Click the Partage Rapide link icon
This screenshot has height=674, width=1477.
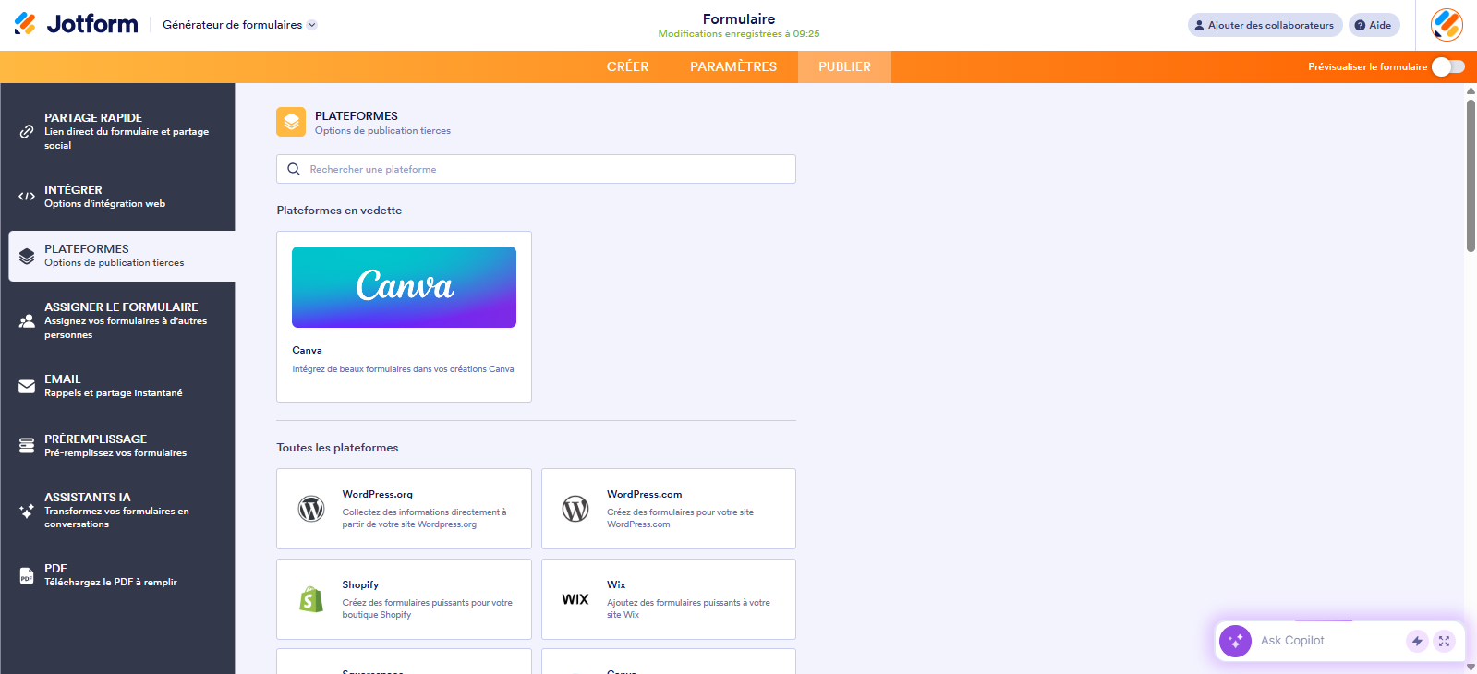[27, 131]
